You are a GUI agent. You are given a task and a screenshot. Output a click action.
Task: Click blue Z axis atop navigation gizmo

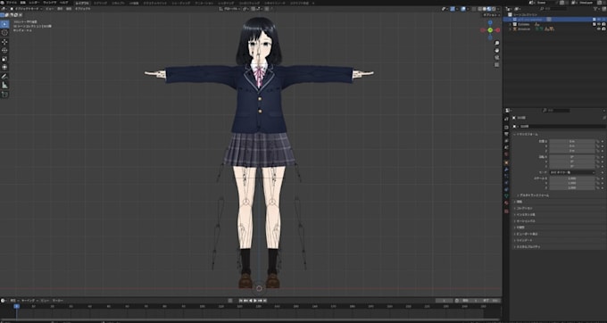[490, 23]
